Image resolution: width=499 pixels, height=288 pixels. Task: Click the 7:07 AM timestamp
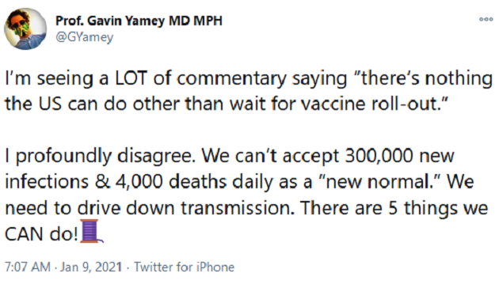pos(28,267)
